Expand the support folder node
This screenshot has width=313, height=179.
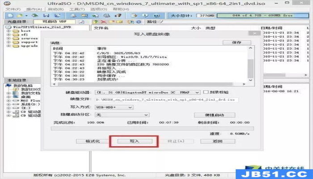point(8,42)
